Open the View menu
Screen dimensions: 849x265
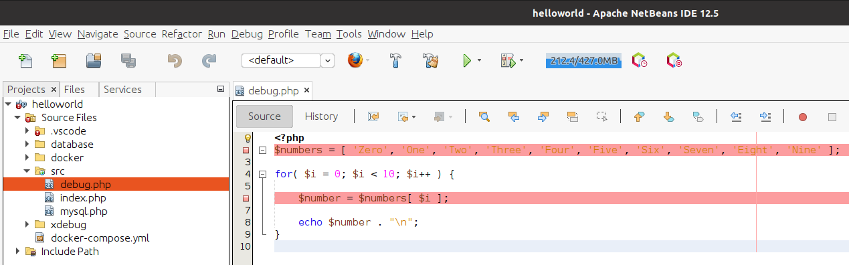pos(60,33)
